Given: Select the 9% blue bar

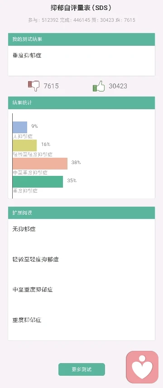Looking at the screenshot, I should pos(20,127).
